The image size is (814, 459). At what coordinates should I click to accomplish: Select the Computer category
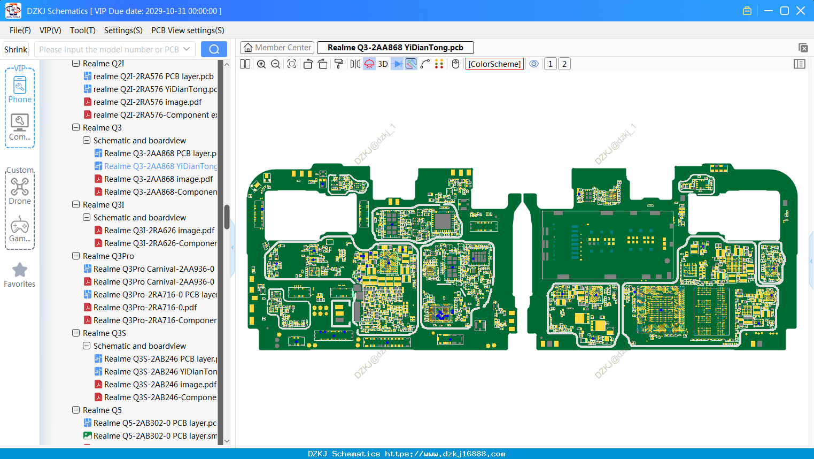pos(20,127)
